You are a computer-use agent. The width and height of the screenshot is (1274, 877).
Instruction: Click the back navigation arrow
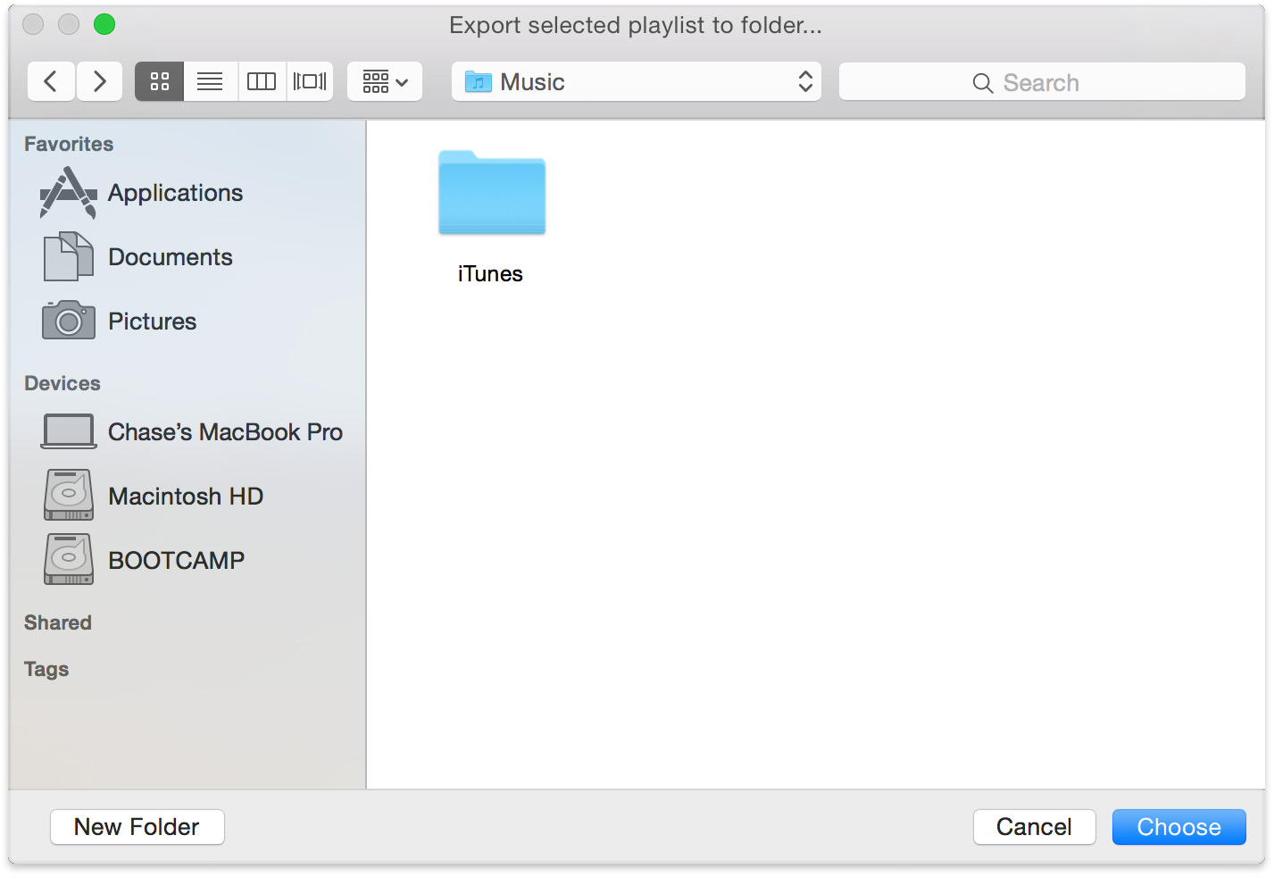(51, 82)
